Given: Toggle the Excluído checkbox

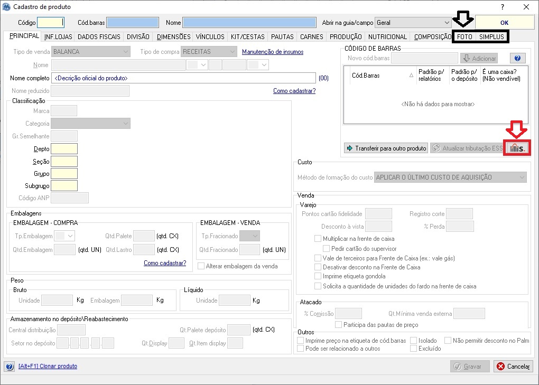Looking at the screenshot, I should (x=414, y=348).
